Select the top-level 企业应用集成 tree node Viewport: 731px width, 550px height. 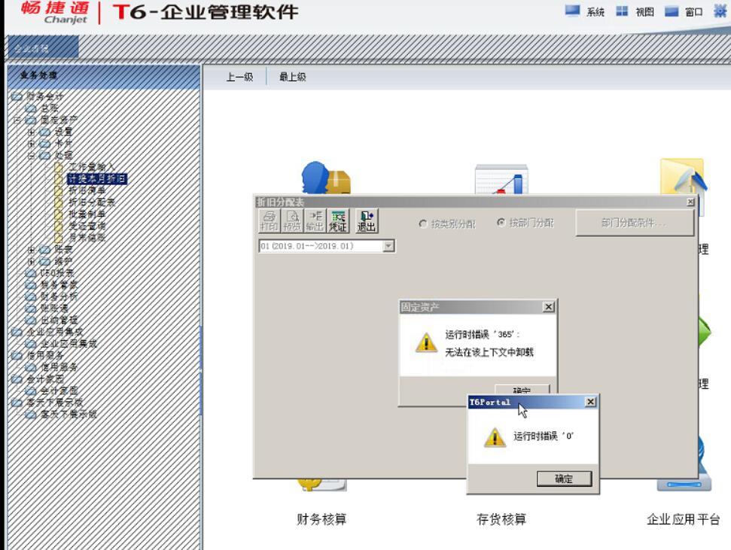pos(54,331)
